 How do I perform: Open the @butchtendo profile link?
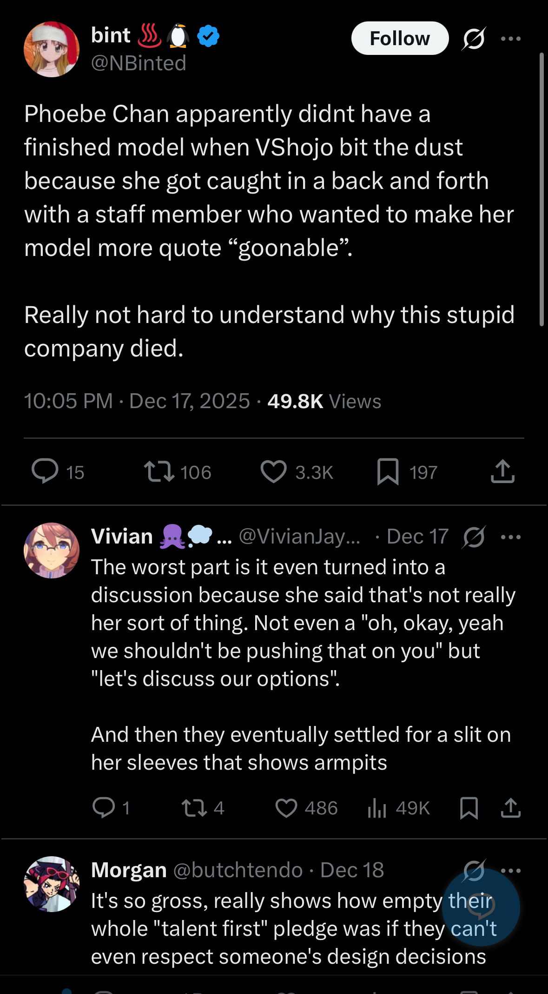[x=238, y=870]
